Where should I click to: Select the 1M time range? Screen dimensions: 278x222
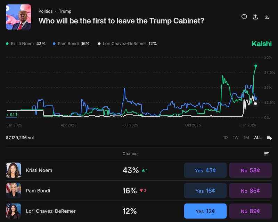246,138
